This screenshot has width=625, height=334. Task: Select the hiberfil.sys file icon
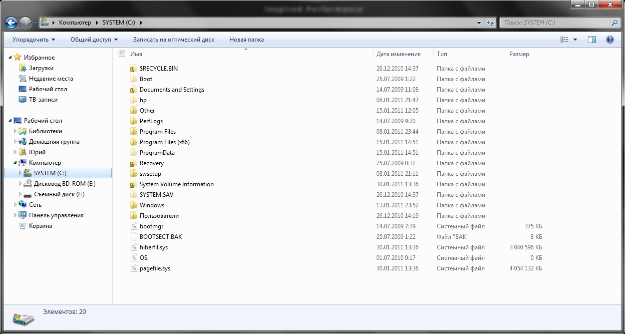click(x=133, y=247)
